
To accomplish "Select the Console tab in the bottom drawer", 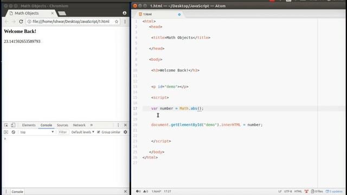I will tap(17, 192).
